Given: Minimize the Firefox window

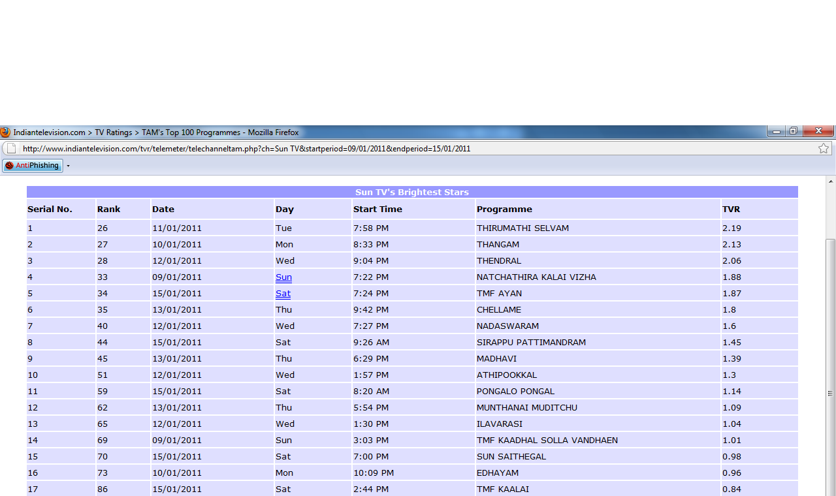Looking at the screenshot, I should click(777, 131).
